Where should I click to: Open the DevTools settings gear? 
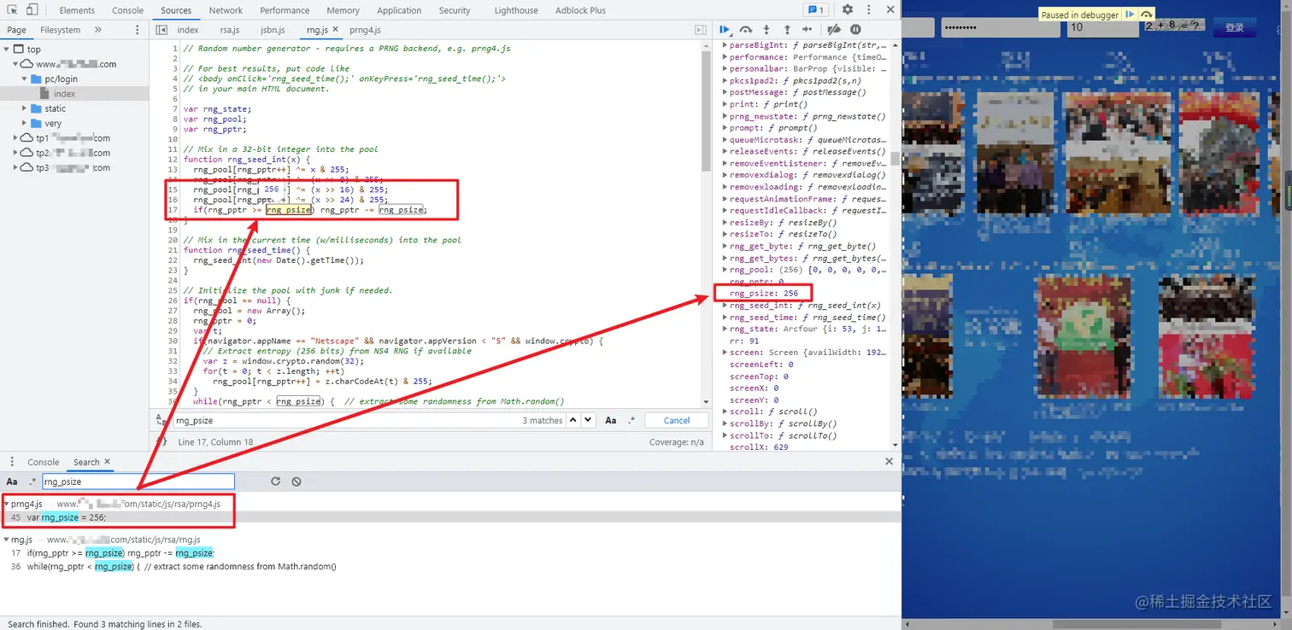[x=848, y=10]
